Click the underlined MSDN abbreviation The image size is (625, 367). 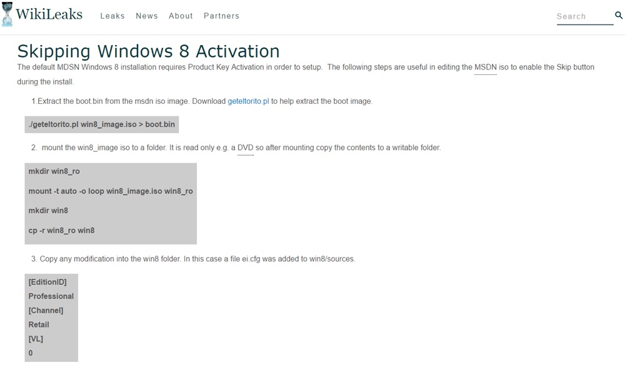click(x=486, y=68)
